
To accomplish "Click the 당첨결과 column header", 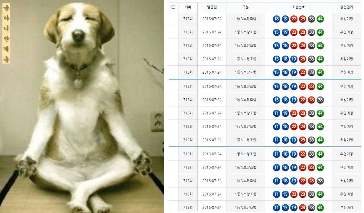I will tap(346, 7).
